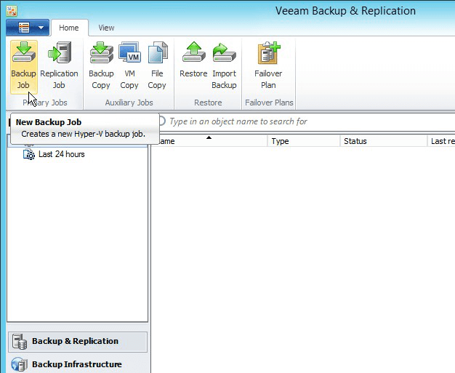Open the Backup & Replication pane
Viewport: 455px width, 373px height.
click(x=76, y=341)
